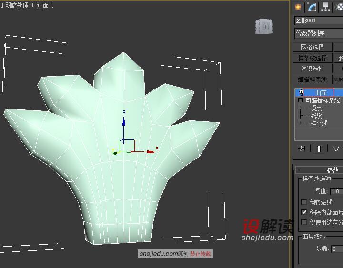Open the Motion panel icon
This screenshot has width=343, height=268.
(339, 7)
